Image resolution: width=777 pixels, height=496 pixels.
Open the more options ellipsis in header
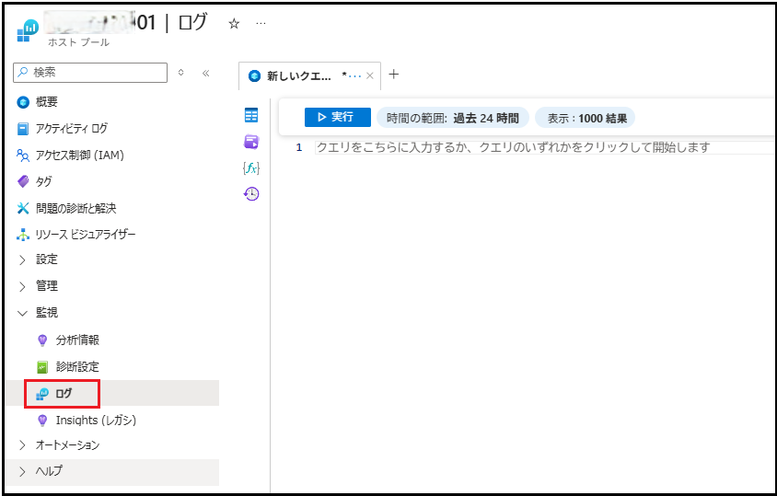[x=261, y=24]
